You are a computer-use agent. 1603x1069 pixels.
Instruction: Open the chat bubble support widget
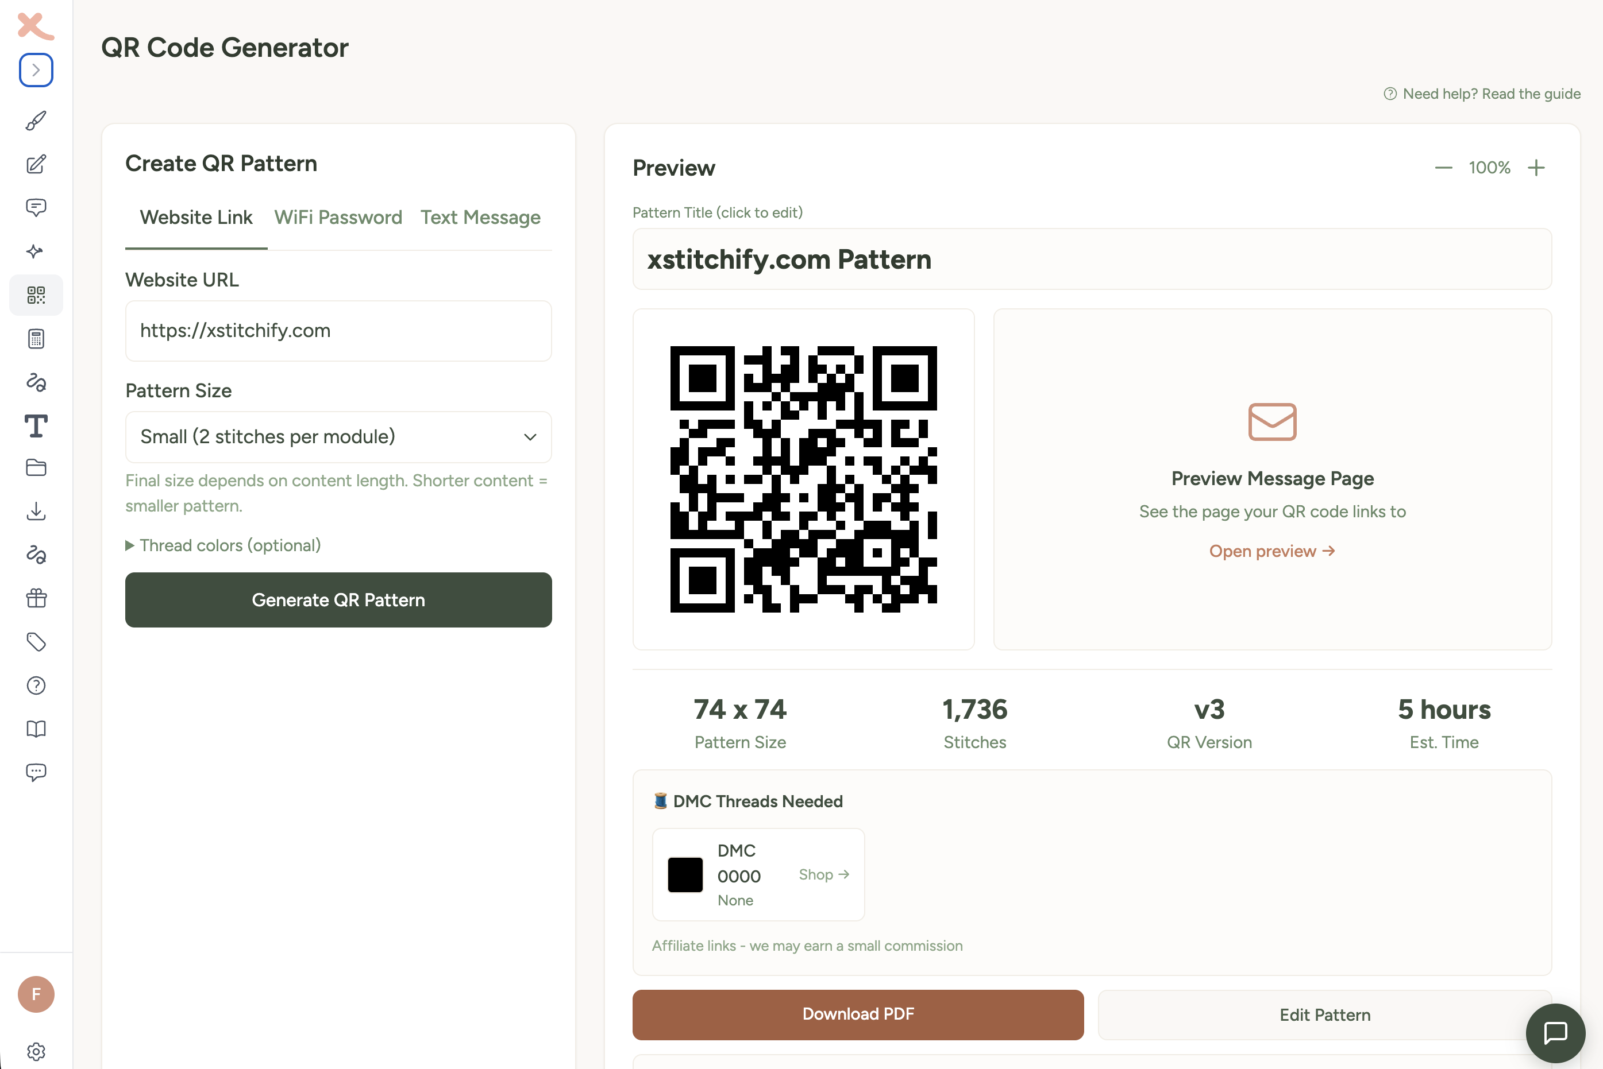[1555, 1032]
